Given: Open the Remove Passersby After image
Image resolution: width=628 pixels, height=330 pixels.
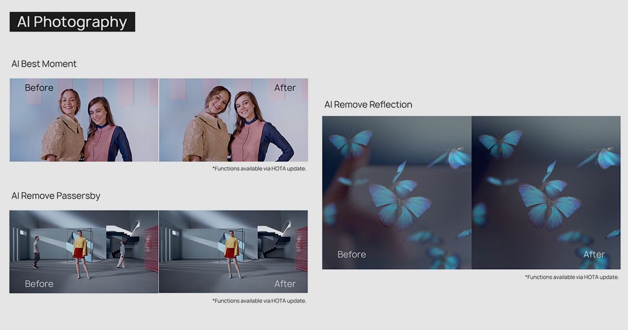Looking at the screenshot, I should [x=234, y=251].
